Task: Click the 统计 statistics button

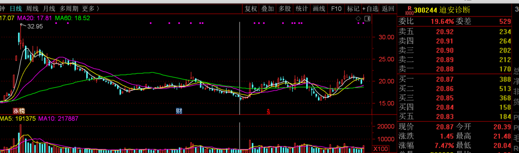Action: tap(301, 8)
